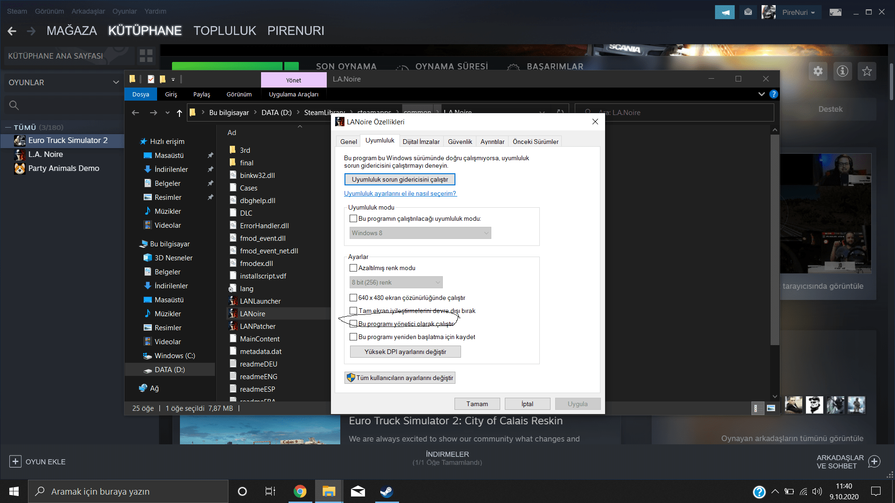Click the game info icon

click(x=842, y=71)
